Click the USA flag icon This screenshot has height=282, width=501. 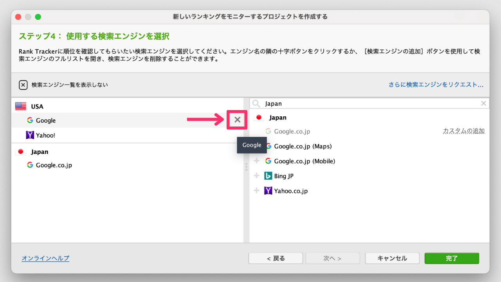pyautogui.click(x=21, y=106)
